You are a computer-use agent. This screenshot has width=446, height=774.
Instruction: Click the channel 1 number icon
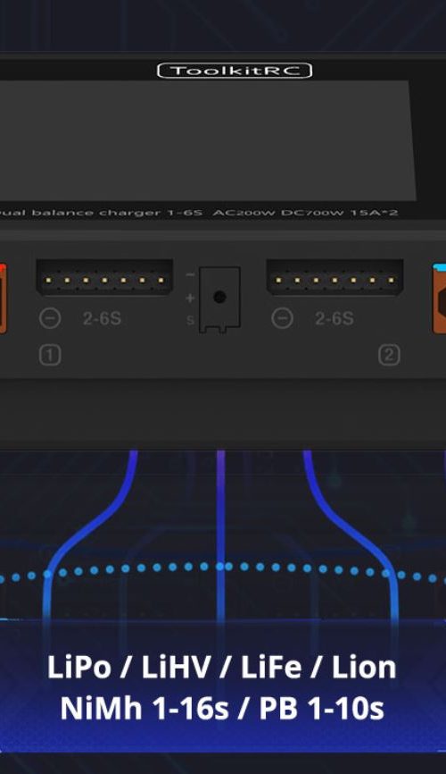point(50,356)
